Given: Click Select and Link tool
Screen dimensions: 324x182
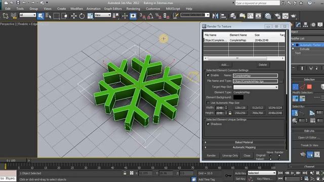Looking at the screenshot, I should click(x=6, y=16).
